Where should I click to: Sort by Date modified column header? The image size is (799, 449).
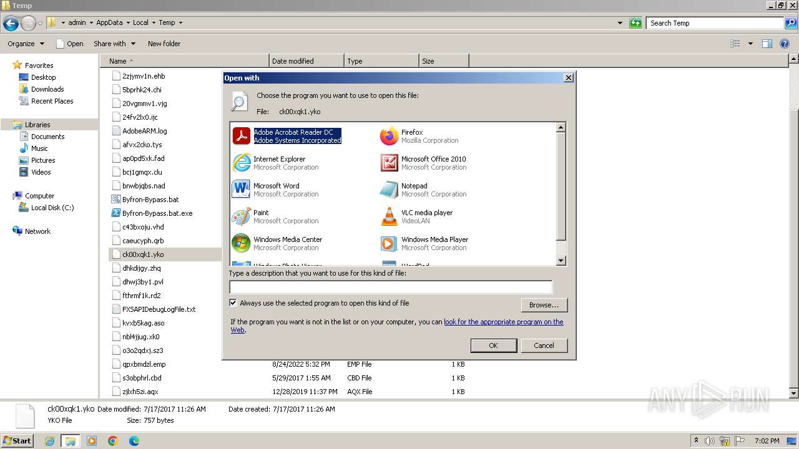click(x=306, y=61)
